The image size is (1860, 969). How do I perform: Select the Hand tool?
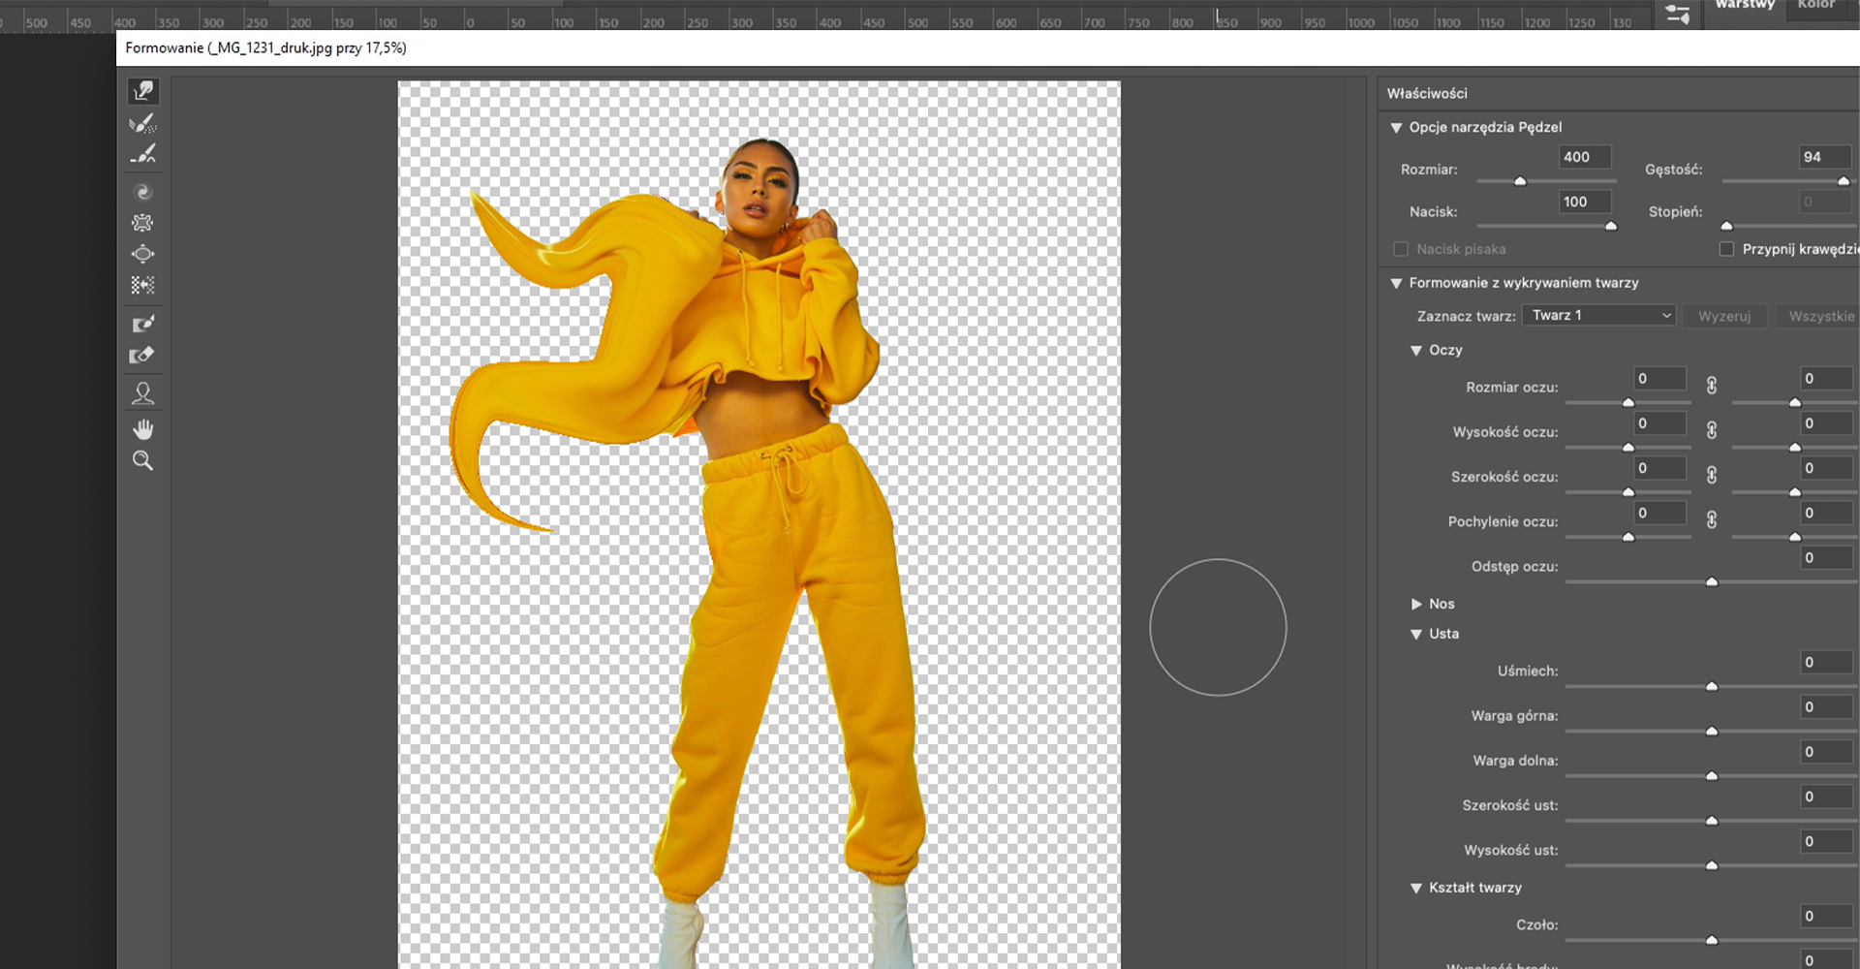143,429
